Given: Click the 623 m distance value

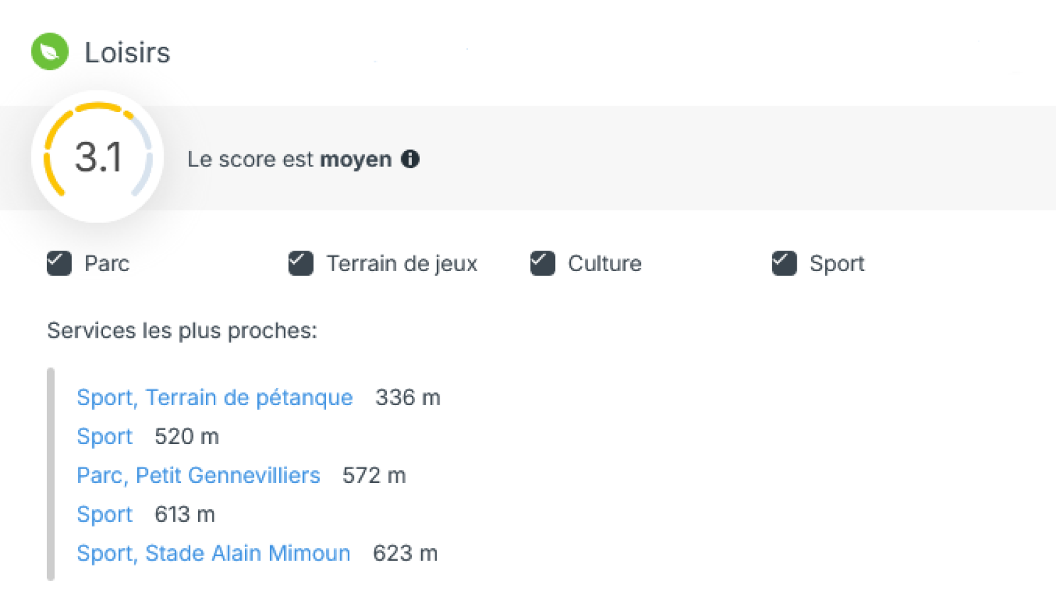Looking at the screenshot, I should [405, 553].
